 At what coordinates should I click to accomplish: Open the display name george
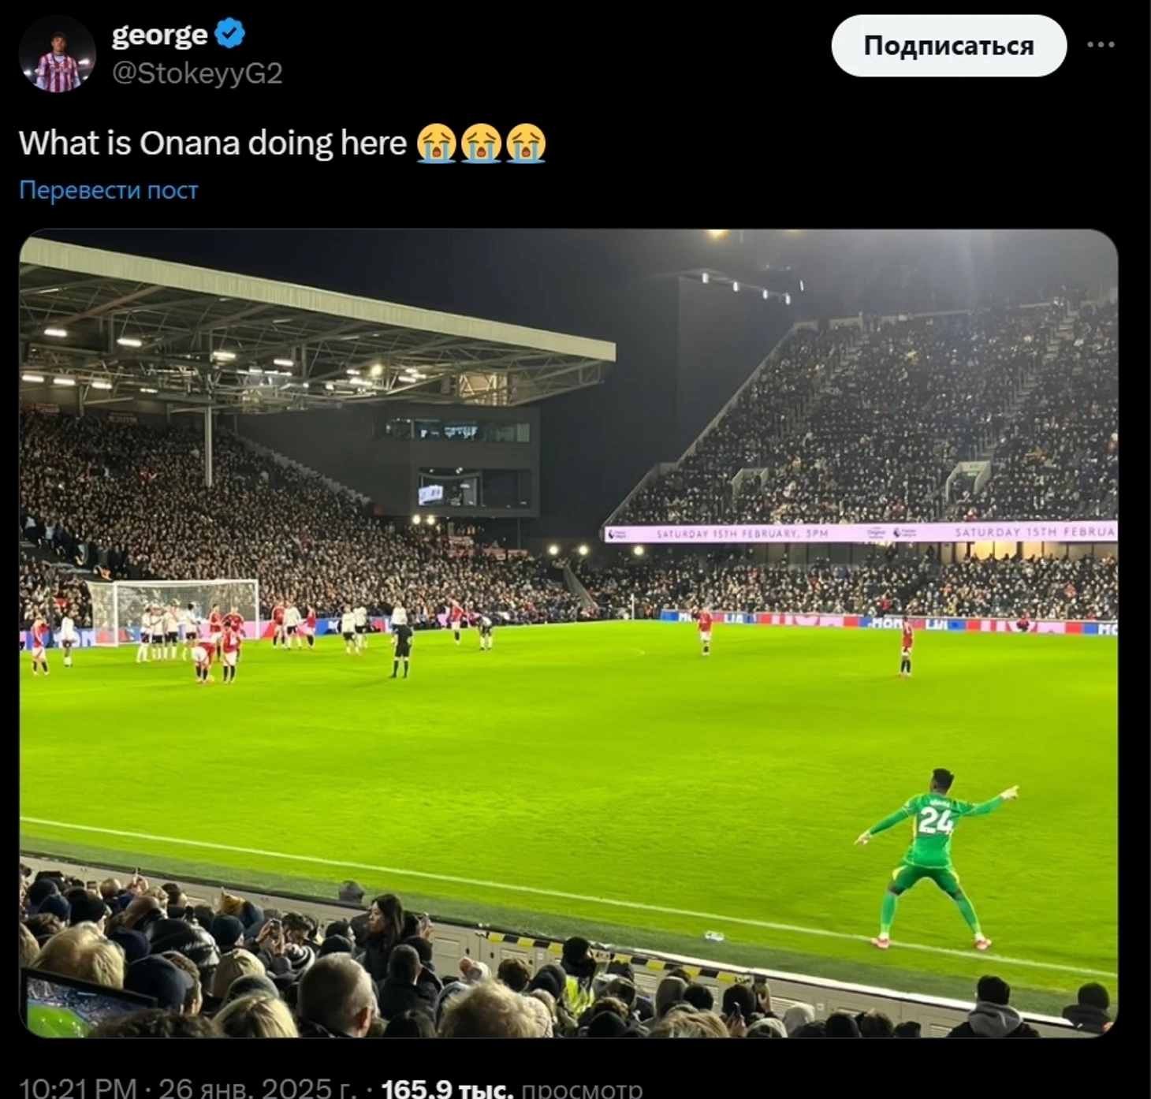(160, 34)
